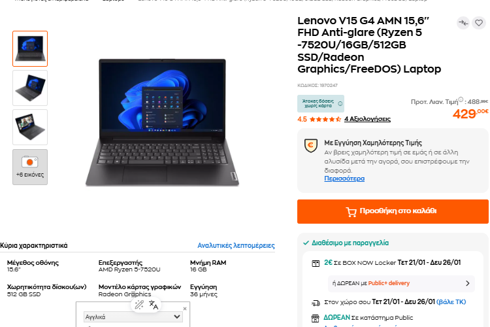The width and height of the screenshot is (490, 327).
Task: Open Αναλυτικές λεπτομέρειες detailed specs link
Action: [x=236, y=246]
